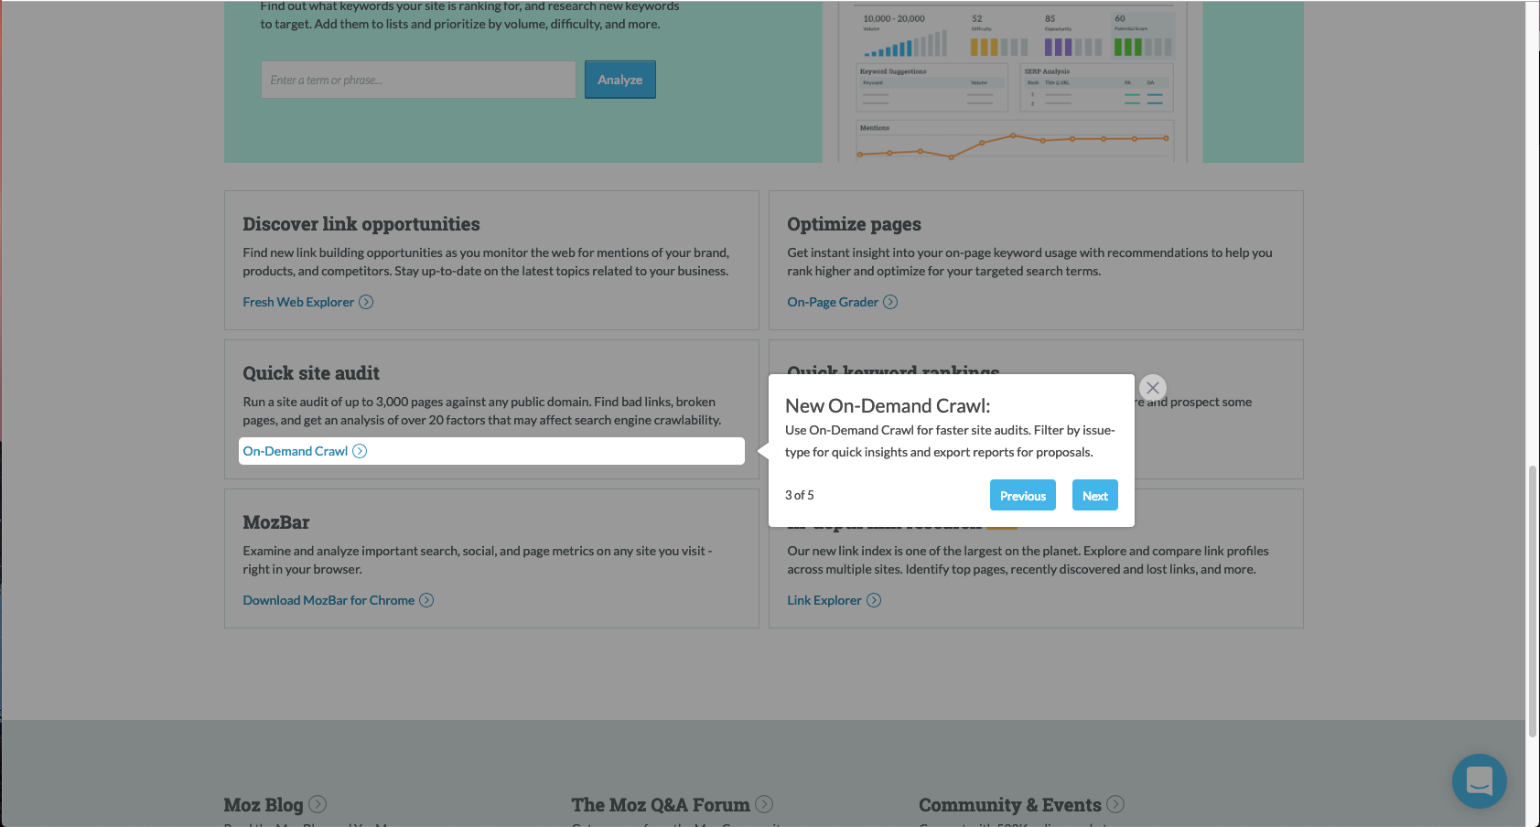
Task: Go to Next step of the tour
Action: click(1095, 495)
